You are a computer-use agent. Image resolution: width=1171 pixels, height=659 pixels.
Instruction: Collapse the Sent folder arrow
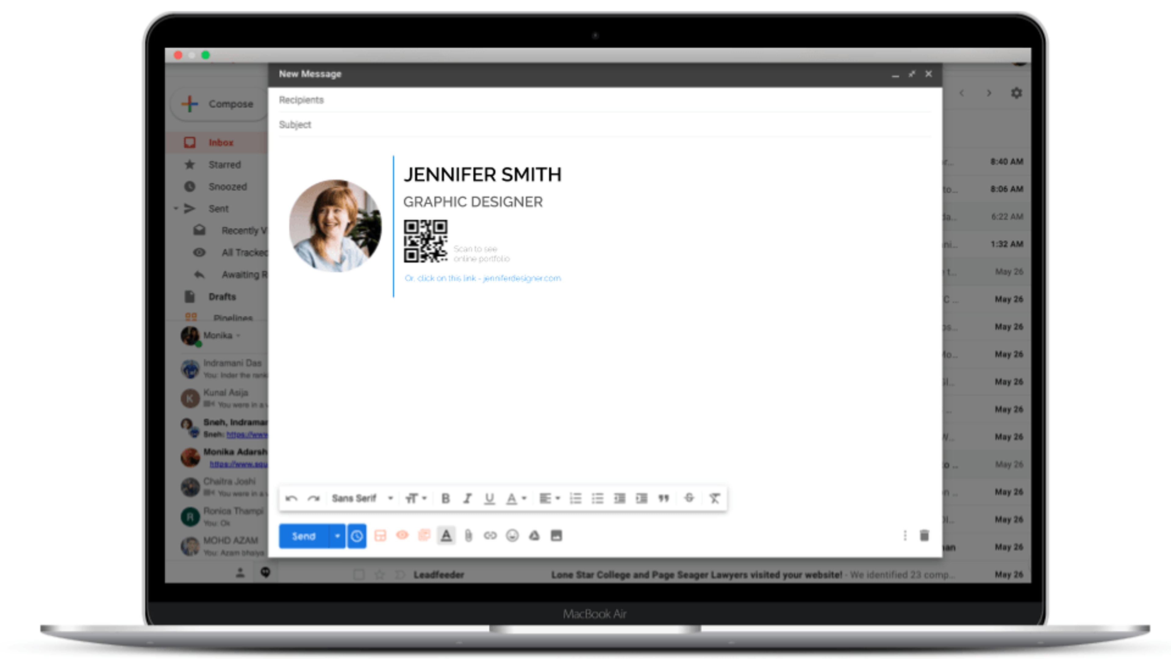175,209
